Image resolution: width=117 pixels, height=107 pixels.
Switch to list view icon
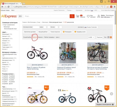pos(108,37)
